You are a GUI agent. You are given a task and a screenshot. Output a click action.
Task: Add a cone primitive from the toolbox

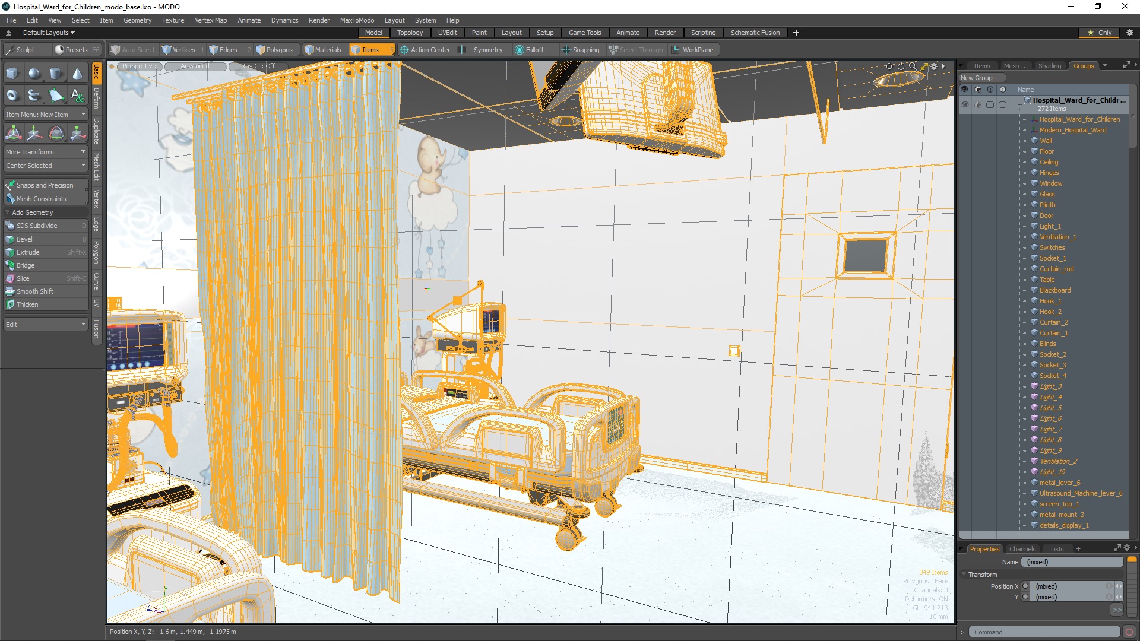(x=77, y=74)
